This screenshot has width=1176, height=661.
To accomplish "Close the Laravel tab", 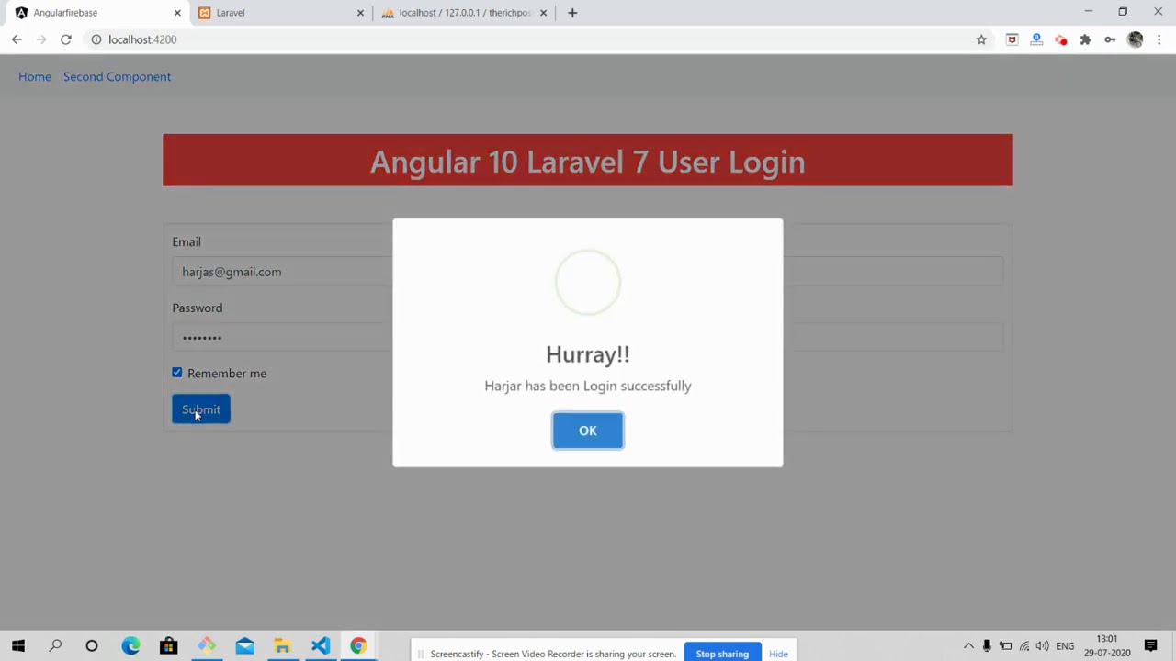I will click(360, 13).
